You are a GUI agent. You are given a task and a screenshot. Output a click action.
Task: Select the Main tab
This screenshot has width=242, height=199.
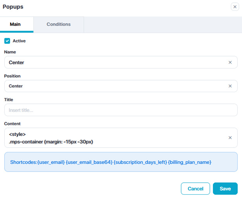click(15, 24)
